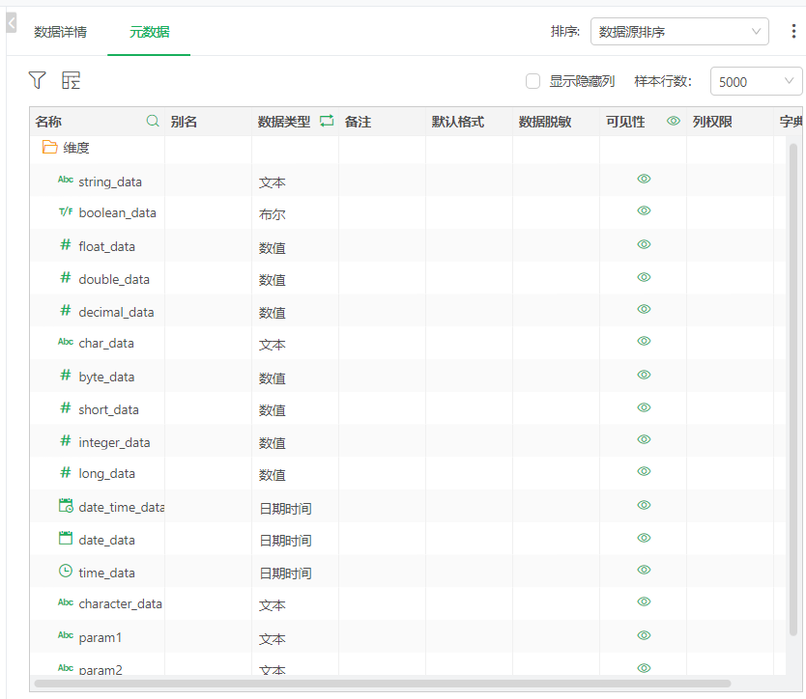Toggle visibility eye for decimal_data
The height and width of the screenshot is (699, 806).
pos(644,309)
